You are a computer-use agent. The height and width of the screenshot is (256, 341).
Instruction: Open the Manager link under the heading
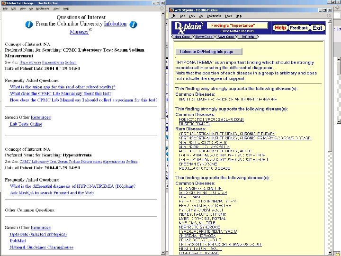[x=79, y=32]
